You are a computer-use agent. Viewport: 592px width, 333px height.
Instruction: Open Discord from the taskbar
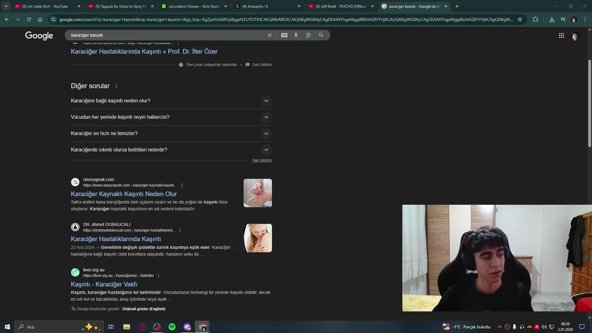(187, 327)
